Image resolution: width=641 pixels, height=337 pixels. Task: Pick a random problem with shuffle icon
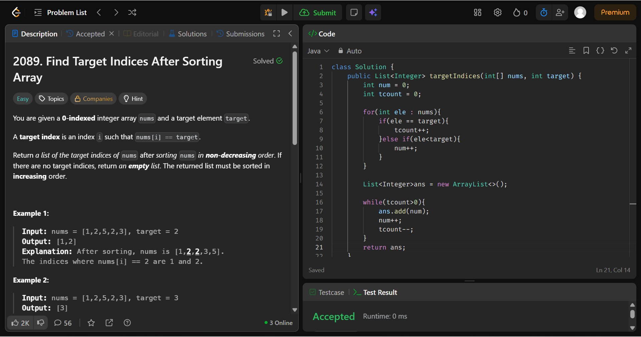[x=132, y=13]
